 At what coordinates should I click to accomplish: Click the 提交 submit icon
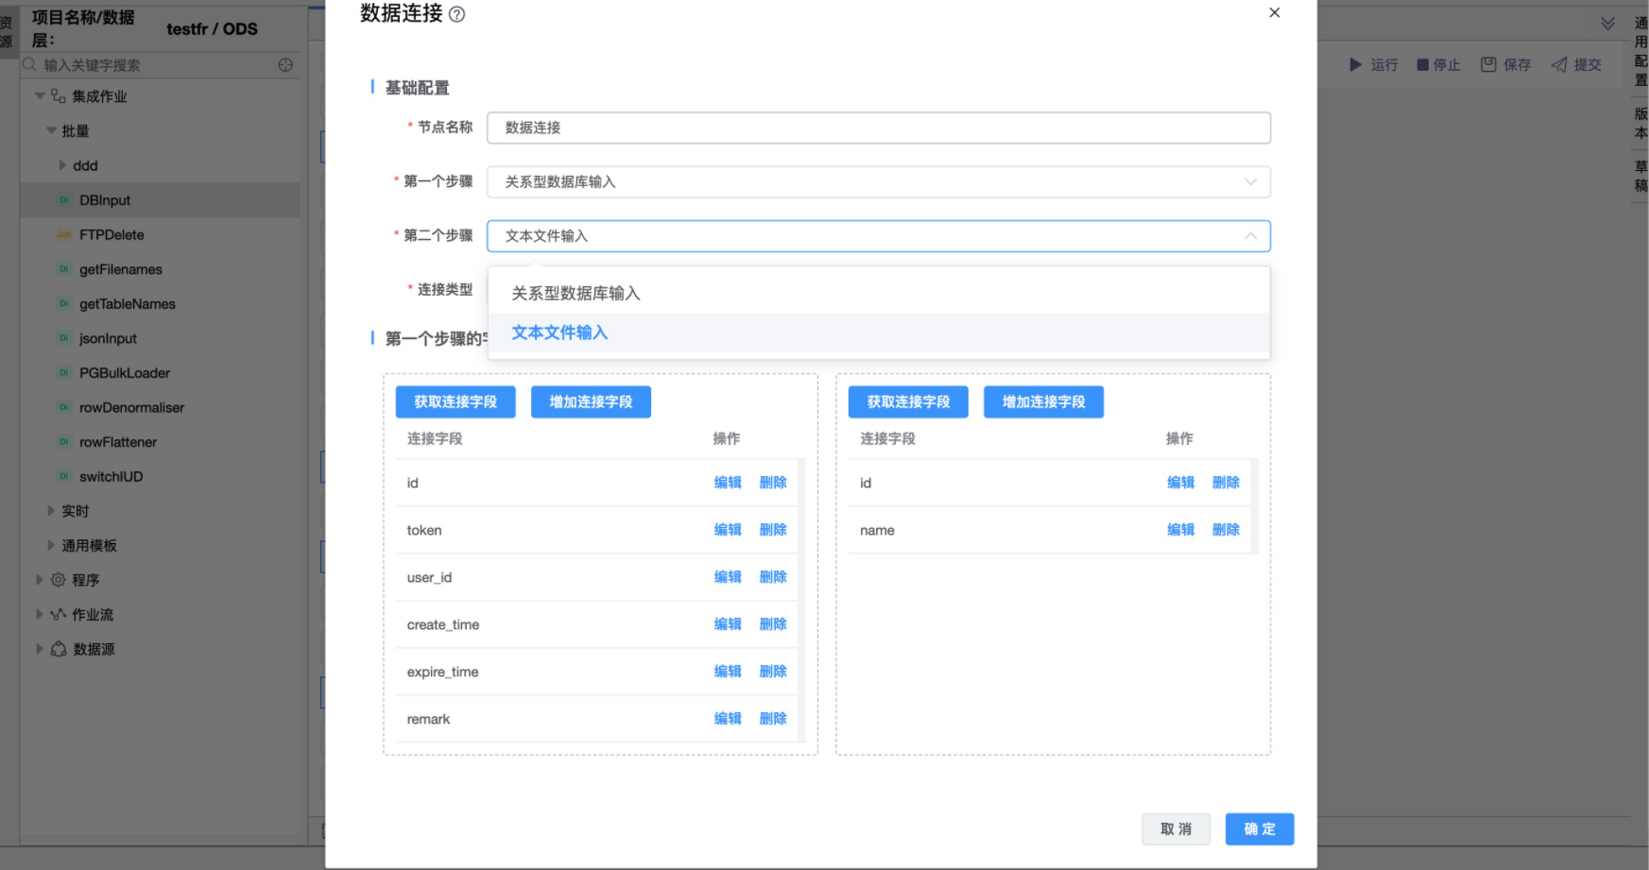1559,65
